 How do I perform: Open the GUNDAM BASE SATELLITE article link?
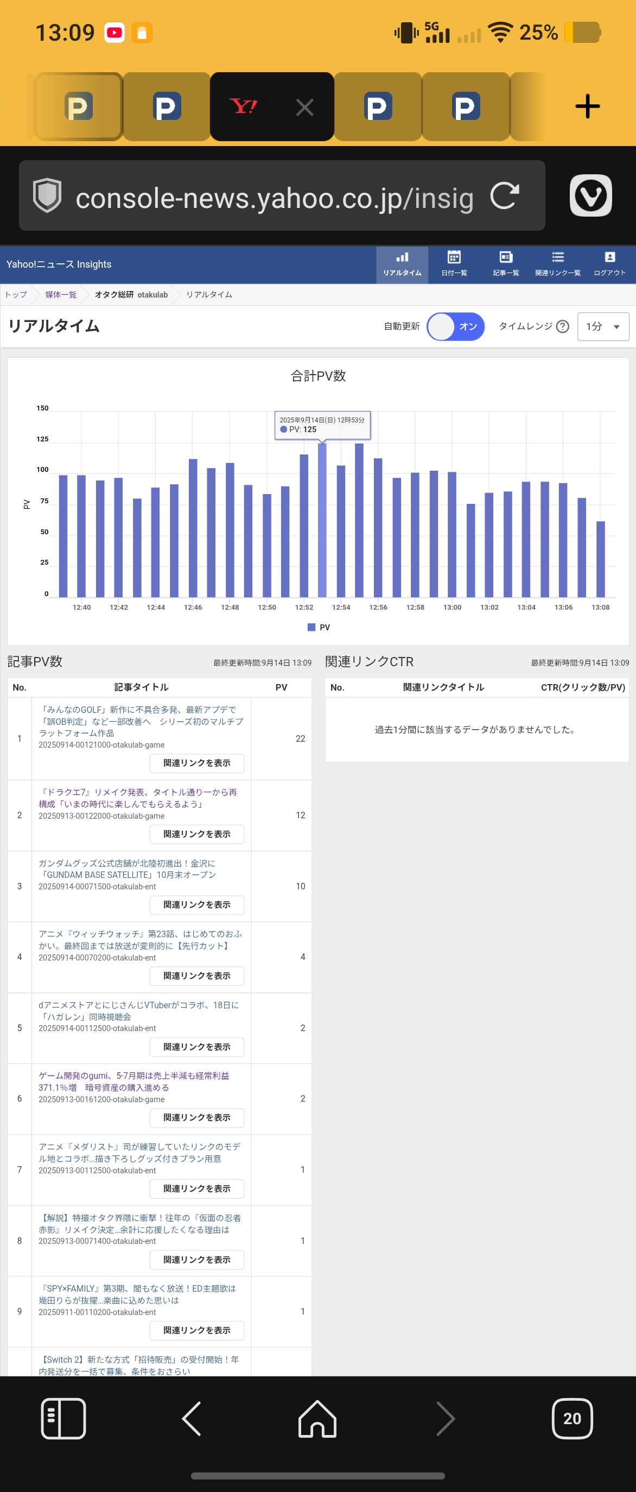[128, 869]
